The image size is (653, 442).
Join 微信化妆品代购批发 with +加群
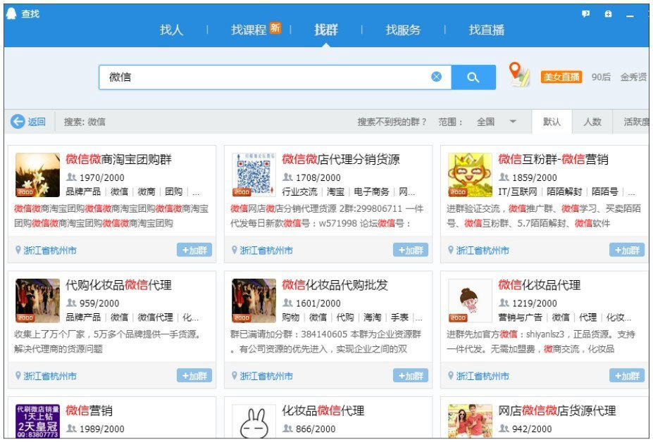pyautogui.click(x=411, y=376)
